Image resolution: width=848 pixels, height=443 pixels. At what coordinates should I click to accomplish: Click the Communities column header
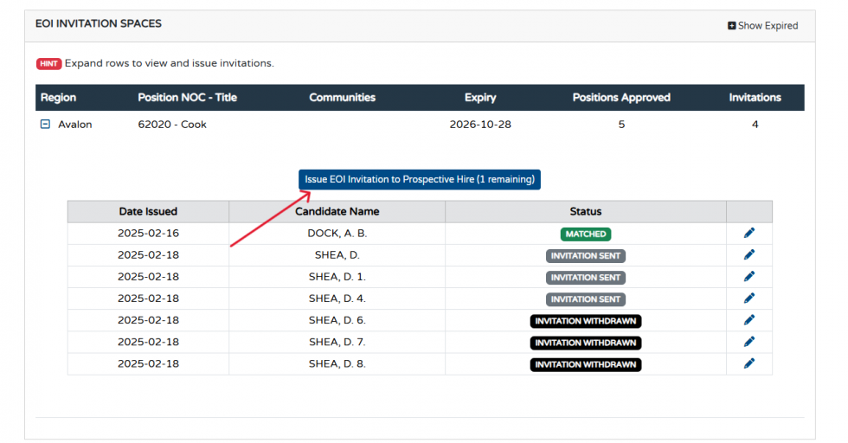tap(343, 98)
